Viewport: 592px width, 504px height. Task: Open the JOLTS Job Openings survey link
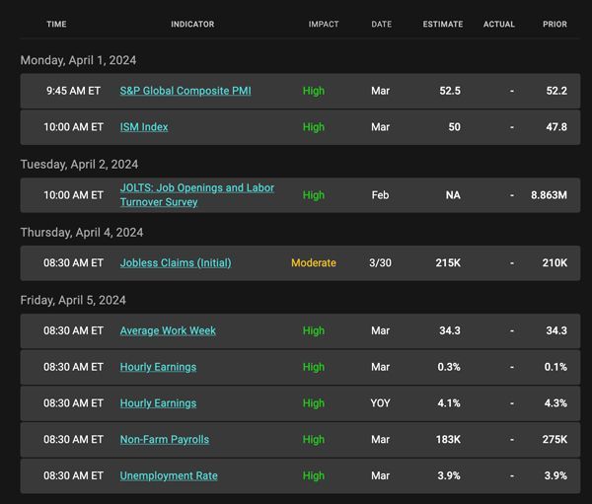tap(197, 195)
